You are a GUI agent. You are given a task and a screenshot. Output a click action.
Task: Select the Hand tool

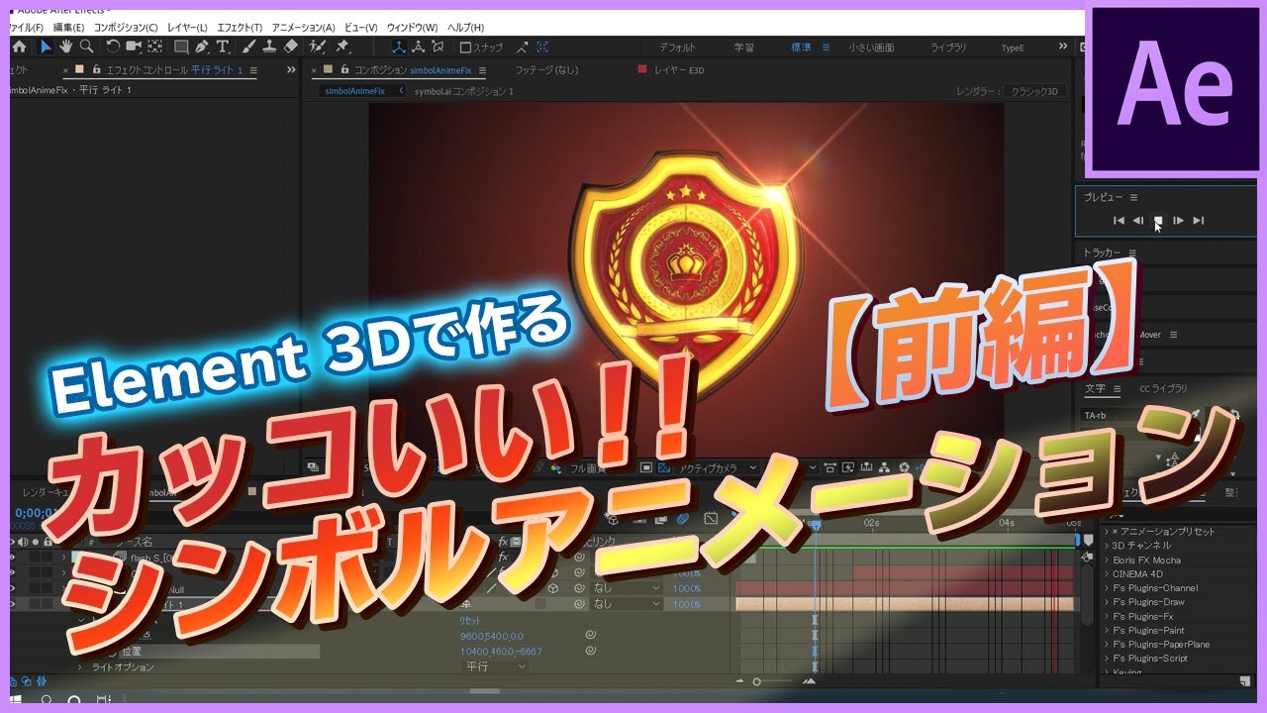pos(66,47)
